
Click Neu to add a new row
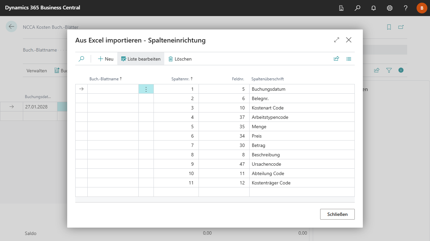[x=106, y=59]
